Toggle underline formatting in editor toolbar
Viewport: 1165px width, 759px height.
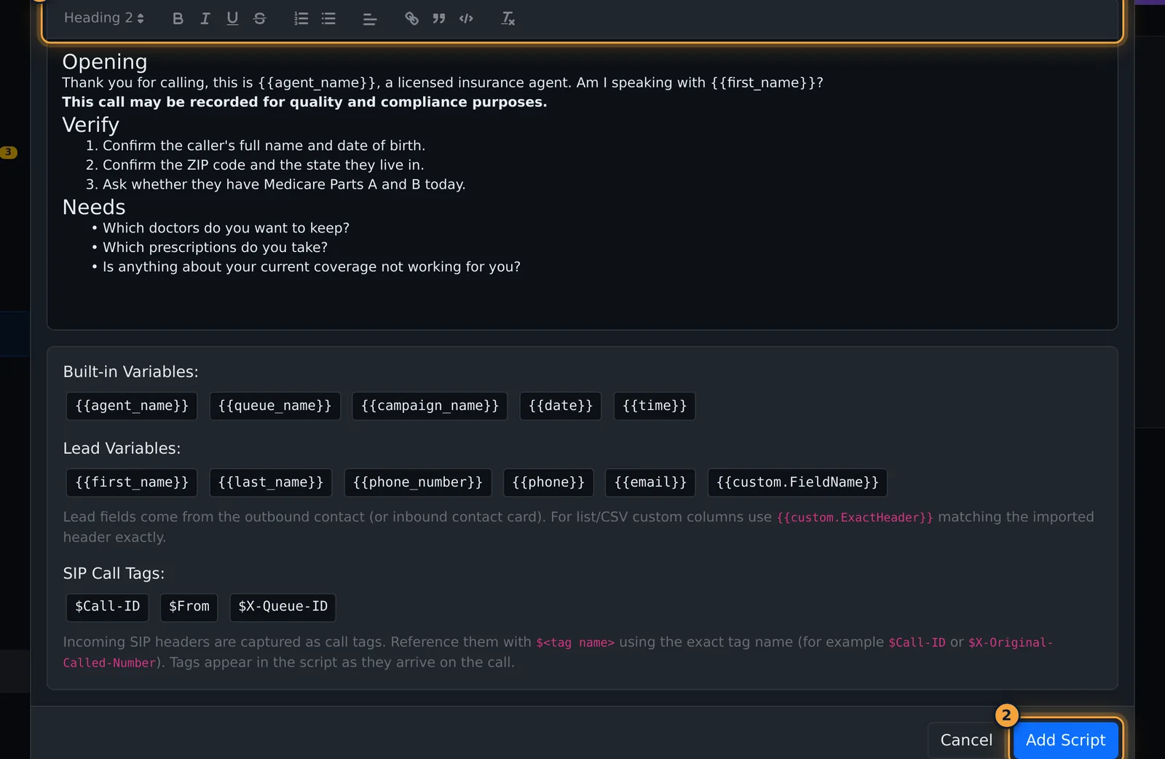coord(232,19)
